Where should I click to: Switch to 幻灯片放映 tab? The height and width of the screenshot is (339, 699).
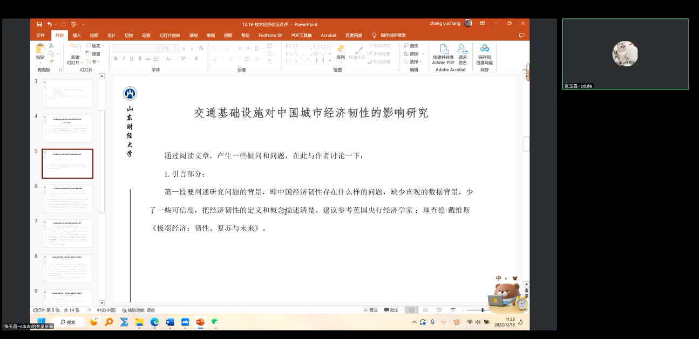click(169, 36)
